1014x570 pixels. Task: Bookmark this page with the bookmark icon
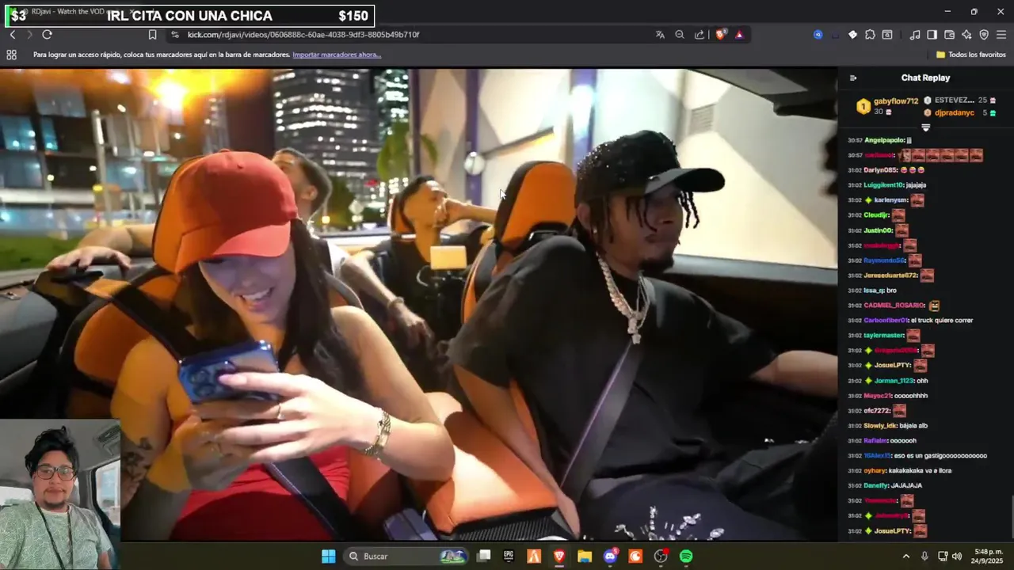click(x=153, y=35)
